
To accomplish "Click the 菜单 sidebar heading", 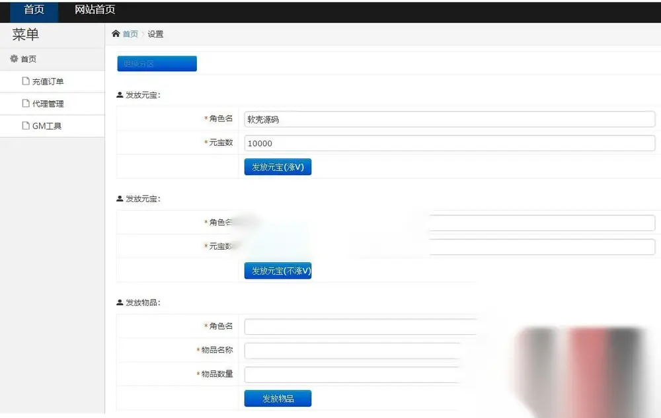I will point(25,34).
